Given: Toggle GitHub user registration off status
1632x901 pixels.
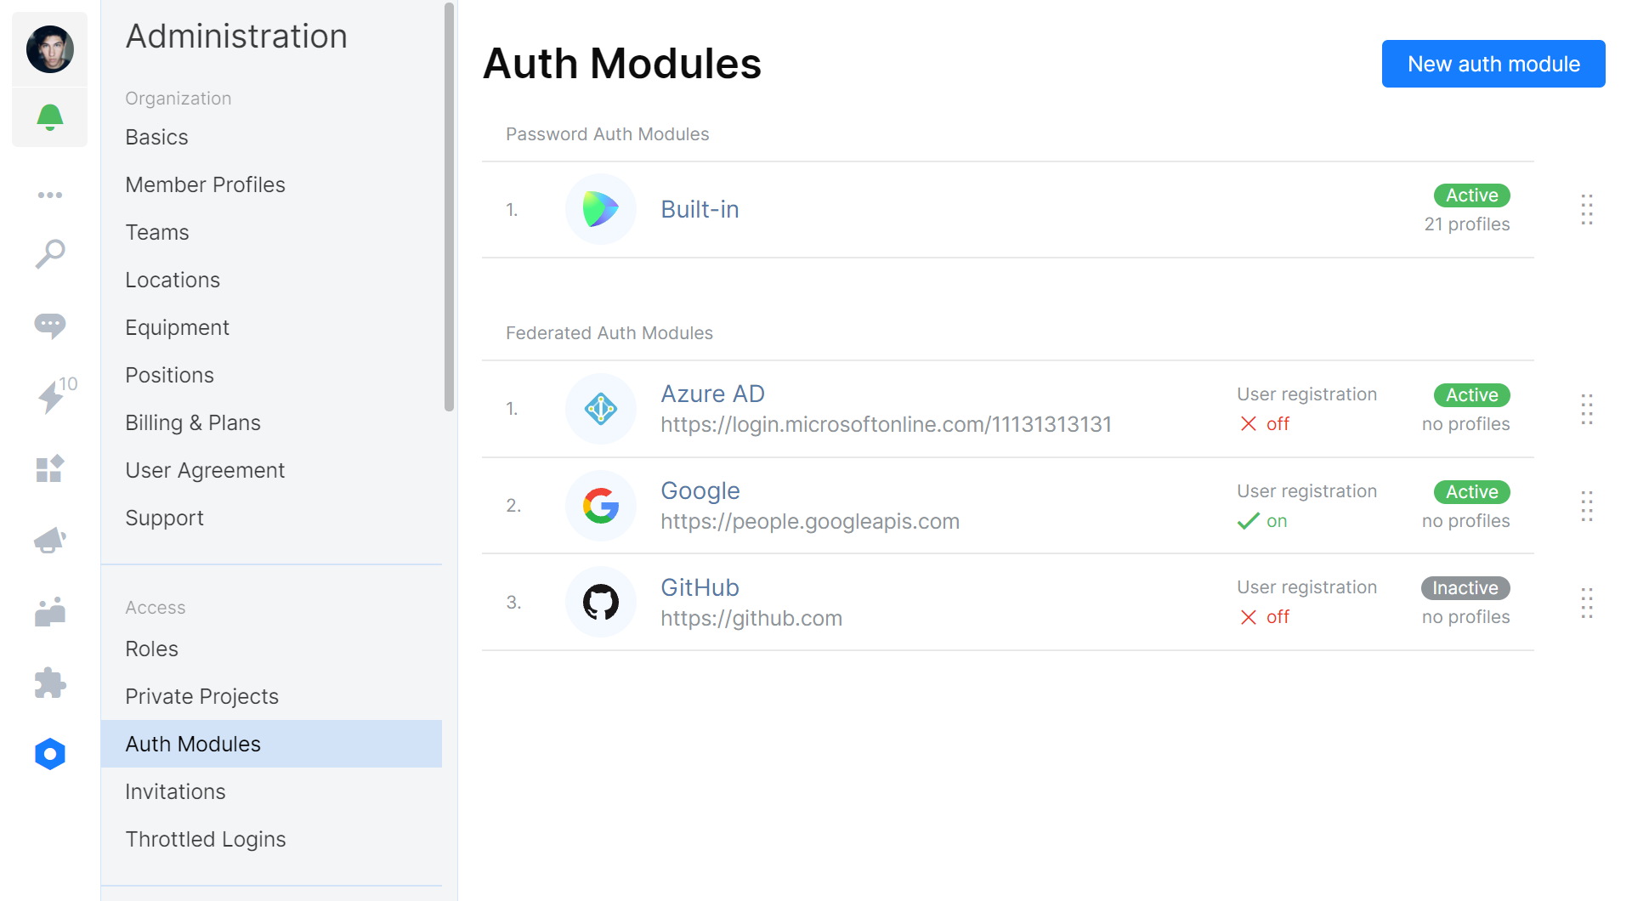Looking at the screenshot, I should pos(1265,617).
